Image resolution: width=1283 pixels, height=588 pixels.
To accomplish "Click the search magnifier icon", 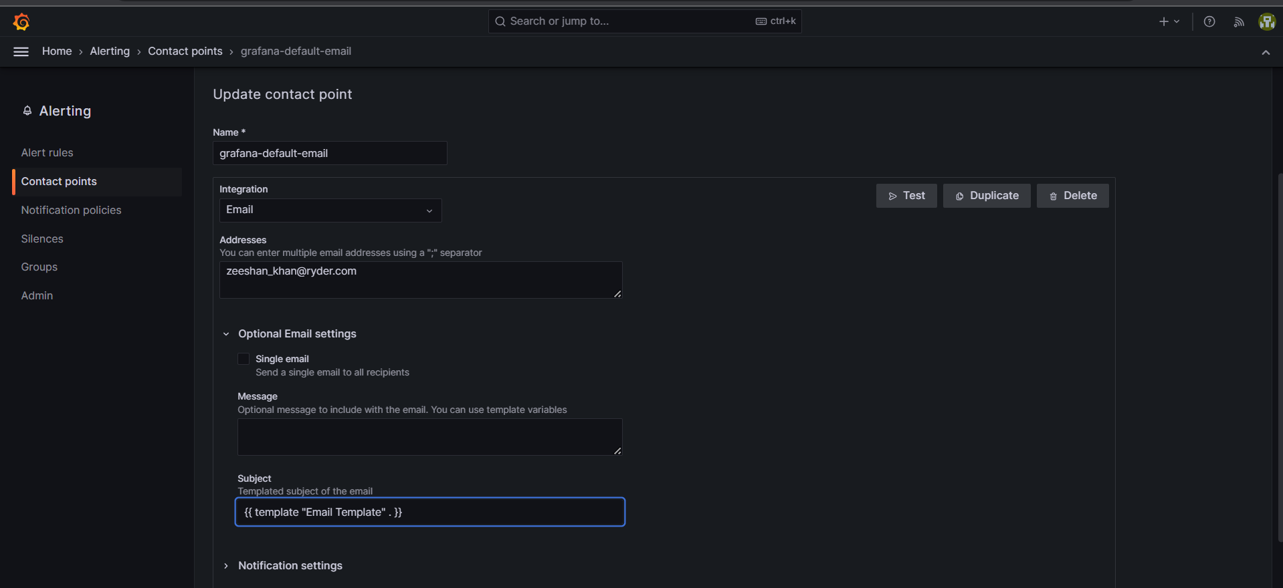I will [500, 21].
